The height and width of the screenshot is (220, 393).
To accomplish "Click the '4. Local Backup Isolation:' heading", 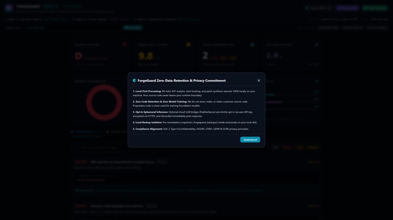I will point(147,122).
